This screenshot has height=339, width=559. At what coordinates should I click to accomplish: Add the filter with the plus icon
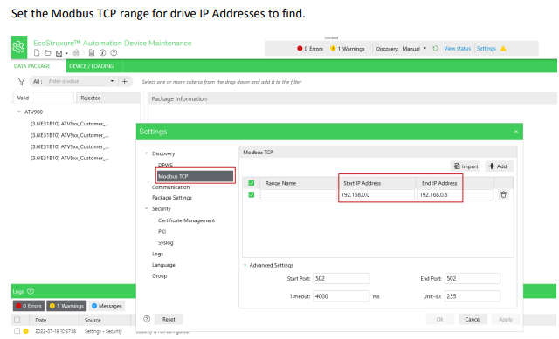[x=124, y=81]
